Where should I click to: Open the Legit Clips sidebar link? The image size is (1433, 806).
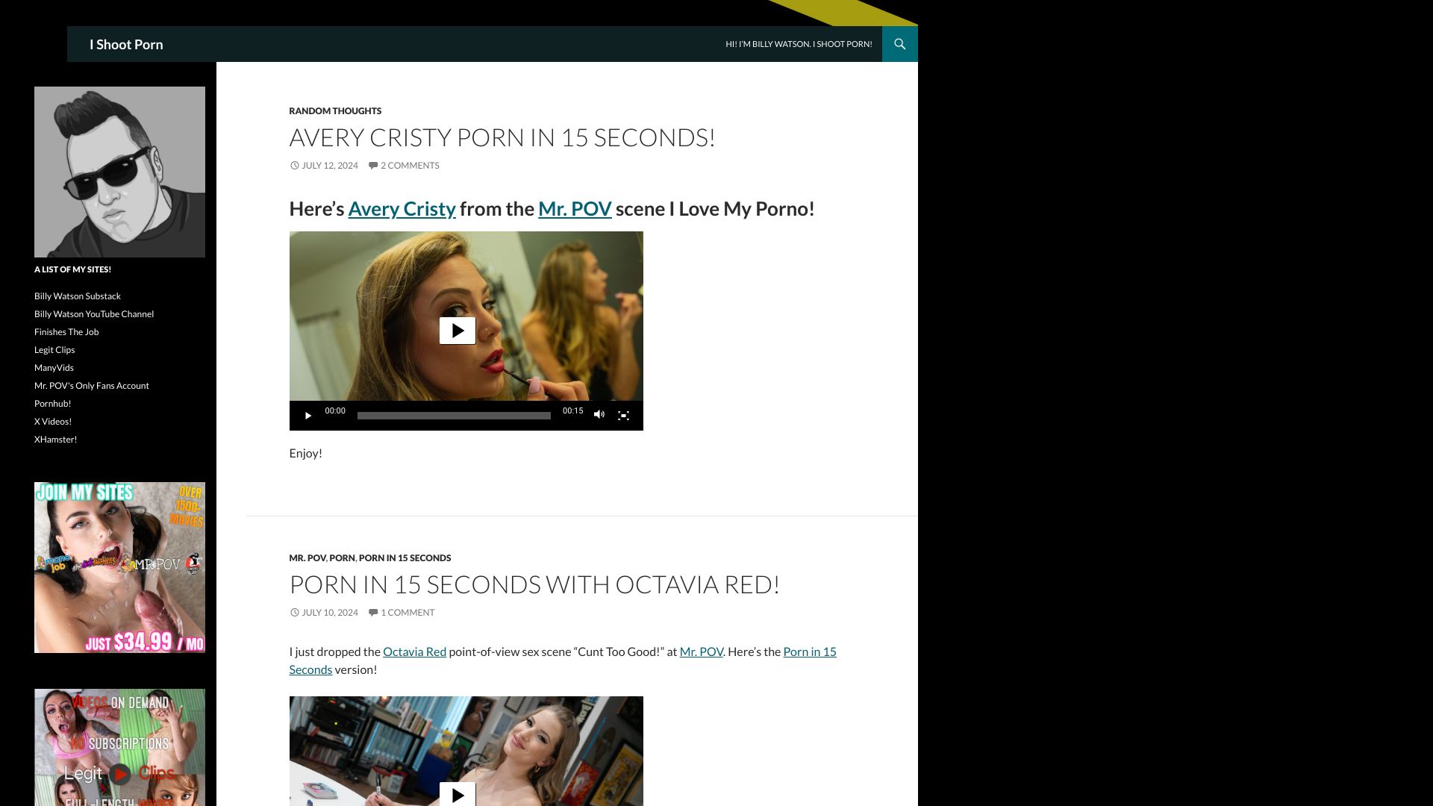(x=54, y=350)
